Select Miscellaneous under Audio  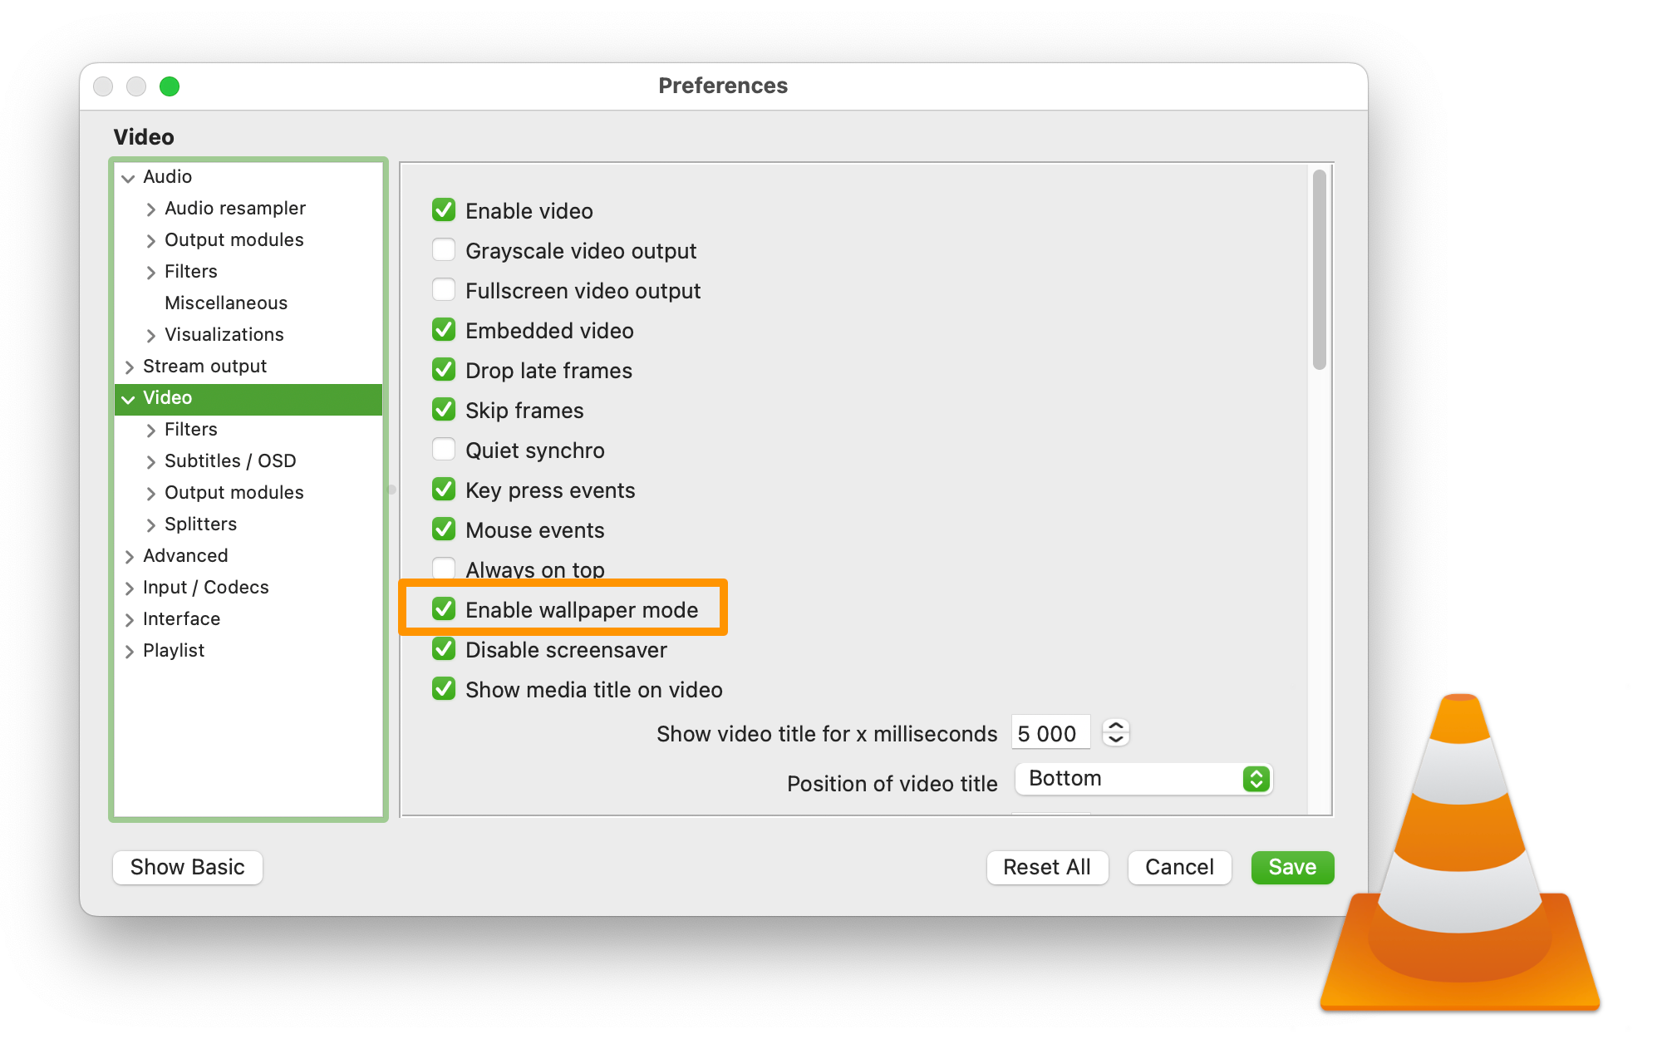click(226, 303)
